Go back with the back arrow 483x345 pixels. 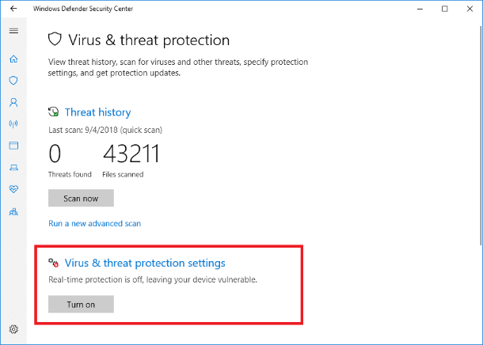coord(13,9)
